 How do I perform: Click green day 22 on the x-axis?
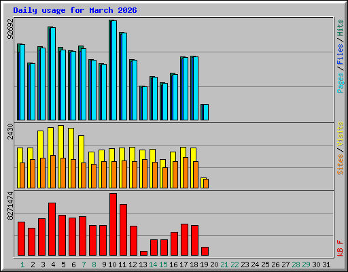point(234,265)
